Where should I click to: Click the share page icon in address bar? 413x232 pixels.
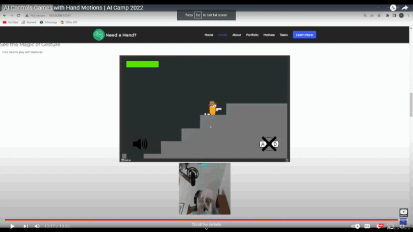coord(372,15)
